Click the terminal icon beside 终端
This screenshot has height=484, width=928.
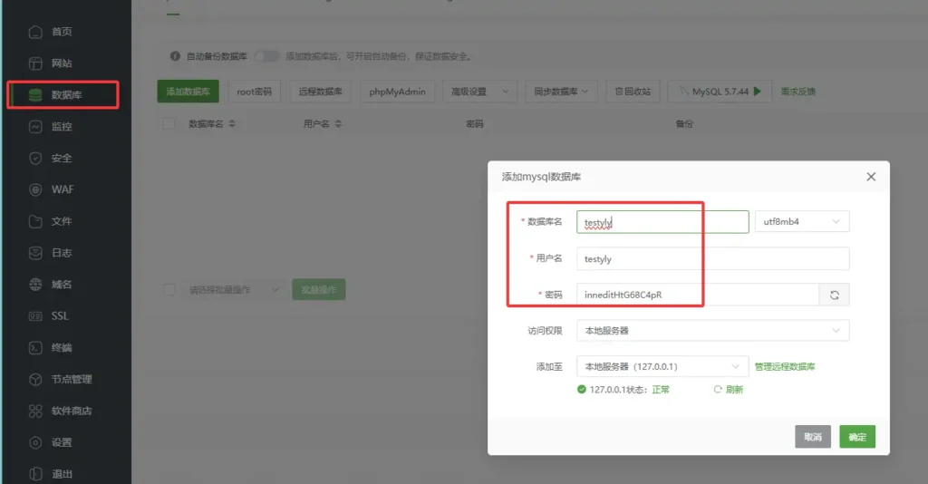tap(35, 348)
